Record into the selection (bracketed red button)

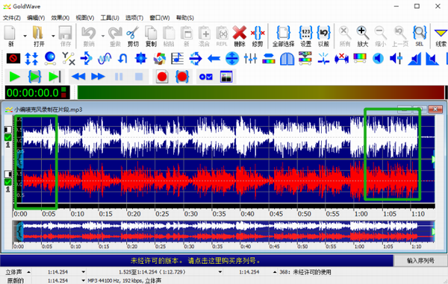pos(182,77)
